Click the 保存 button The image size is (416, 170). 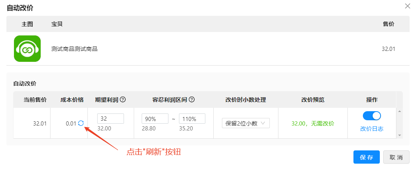click(366, 157)
